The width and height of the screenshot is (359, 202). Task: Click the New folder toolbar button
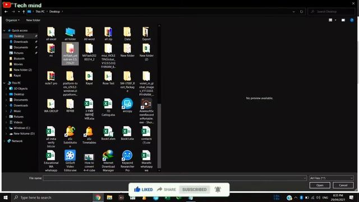[33, 20]
